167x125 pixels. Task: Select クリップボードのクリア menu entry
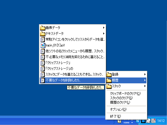pyautogui.click(x=125, y=94)
